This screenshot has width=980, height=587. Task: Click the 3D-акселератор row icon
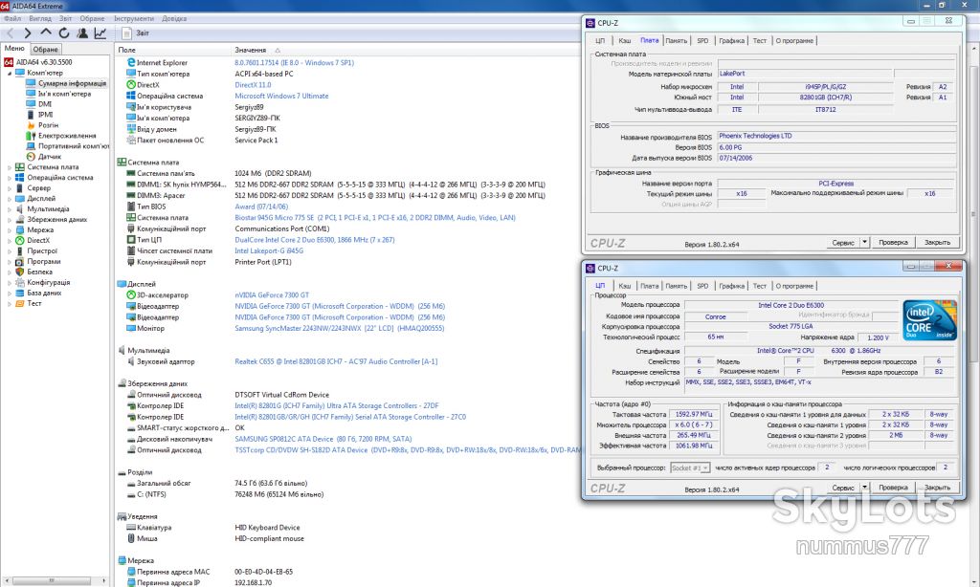tap(131, 294)
